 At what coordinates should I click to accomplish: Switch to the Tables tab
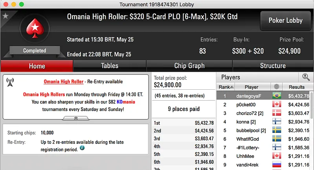pos(110,66)
